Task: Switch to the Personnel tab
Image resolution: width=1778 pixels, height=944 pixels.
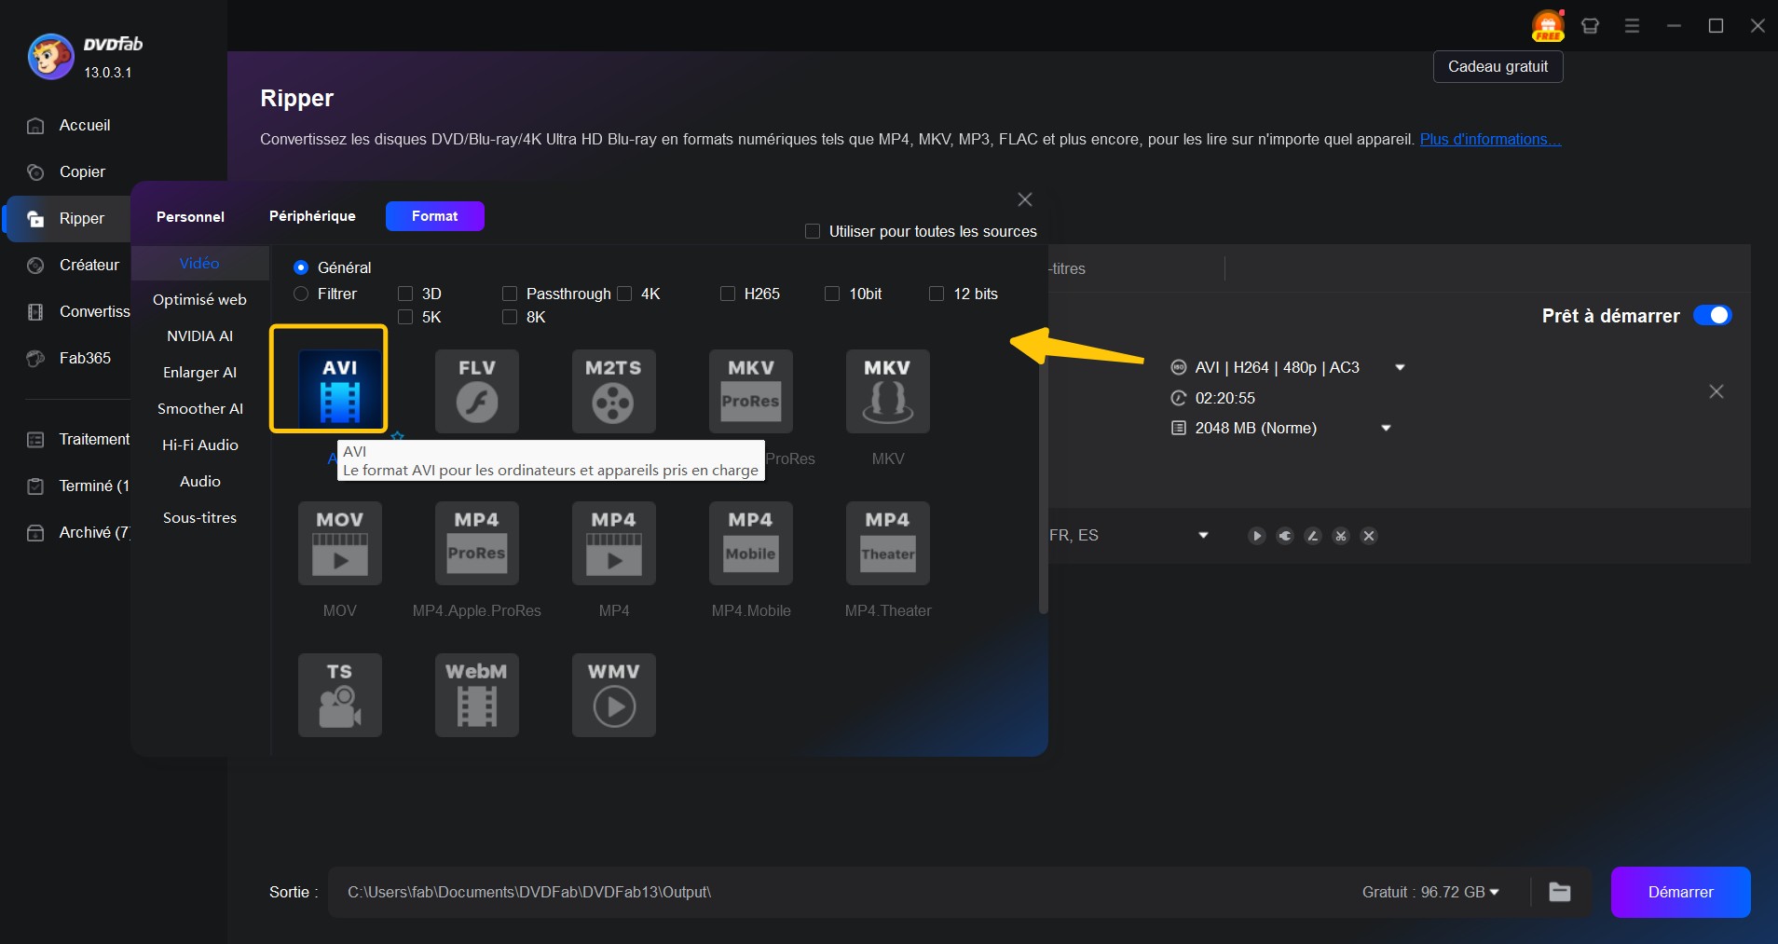Action: point(190,216)
